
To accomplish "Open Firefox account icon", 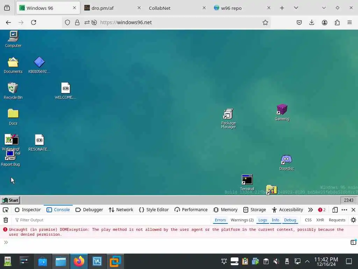I will click(324, 22).
